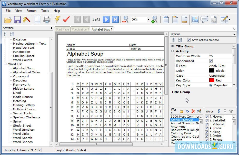Filter words using the funnel icon
Image resolution: width=239 pixels, height=155 pixels.
231,111
